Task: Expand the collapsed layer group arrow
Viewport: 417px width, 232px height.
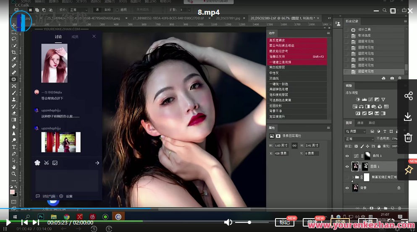Action: pyautogui.click(x=352, y=177)
